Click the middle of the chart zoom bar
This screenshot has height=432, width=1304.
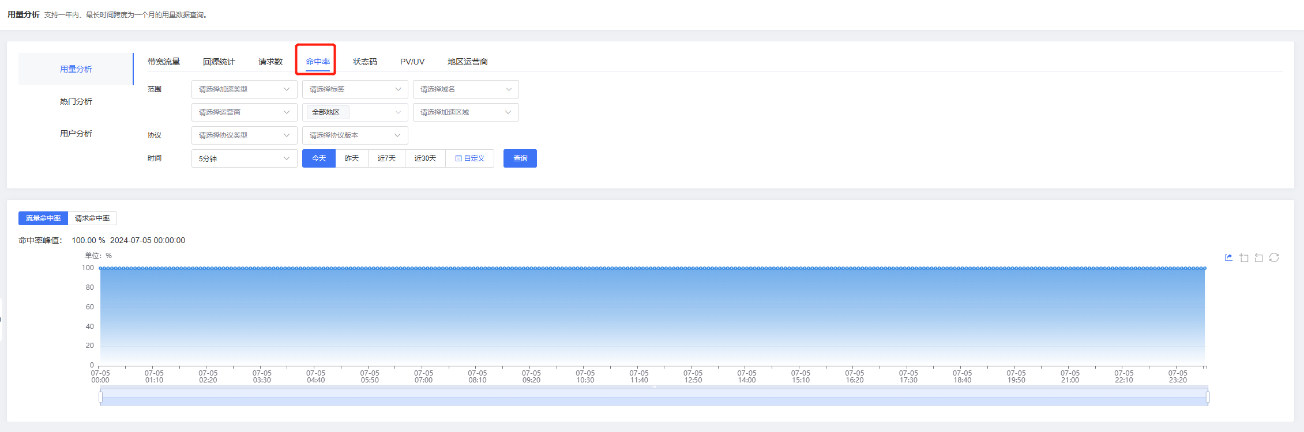coord(654,397)
